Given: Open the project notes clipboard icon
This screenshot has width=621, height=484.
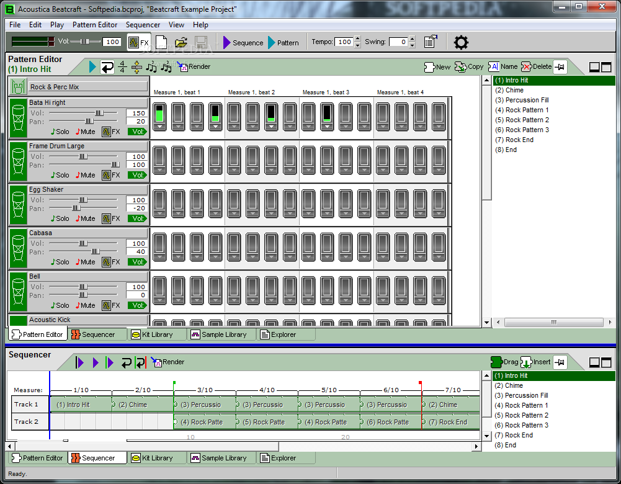Looking at the screenshot, I should 431,41.
